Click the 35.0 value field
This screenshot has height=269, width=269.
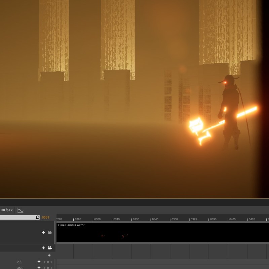[x=20, y=268]
